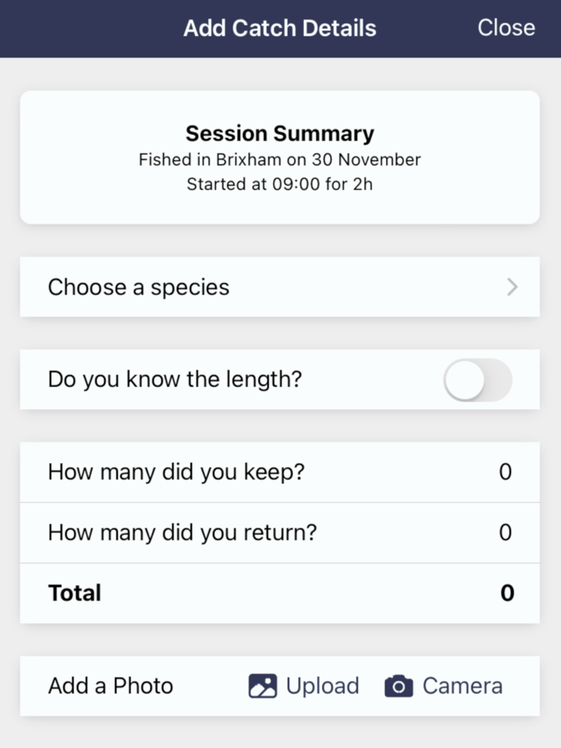Select the How many did you keep row
Image resolution: width=561 pixels, height=748 pixels.
[280, 473]
